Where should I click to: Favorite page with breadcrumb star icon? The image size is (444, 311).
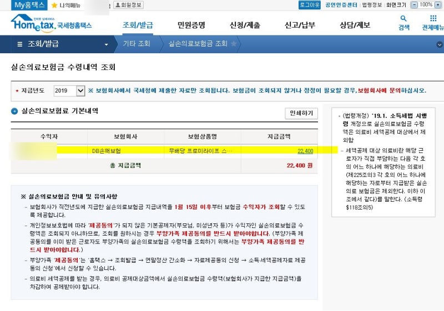(234, 44)
